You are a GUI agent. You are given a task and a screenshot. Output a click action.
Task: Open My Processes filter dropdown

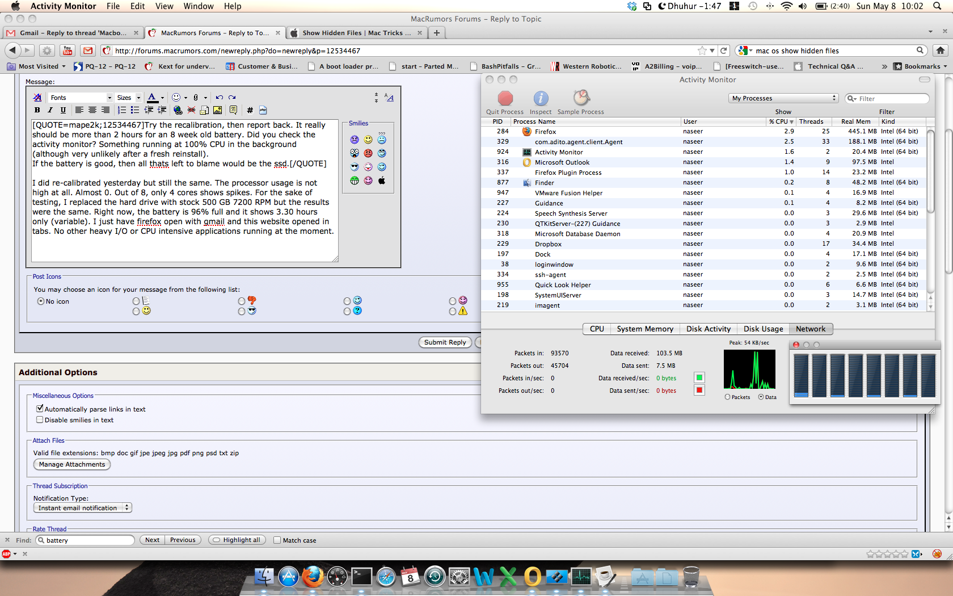point(783,98)
